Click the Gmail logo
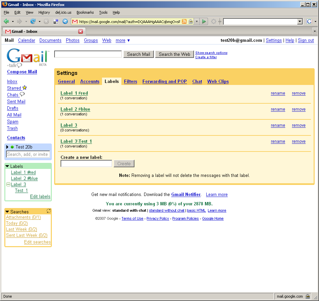The width and height of the screenshot is (319, 301). (x=27, y=58)
